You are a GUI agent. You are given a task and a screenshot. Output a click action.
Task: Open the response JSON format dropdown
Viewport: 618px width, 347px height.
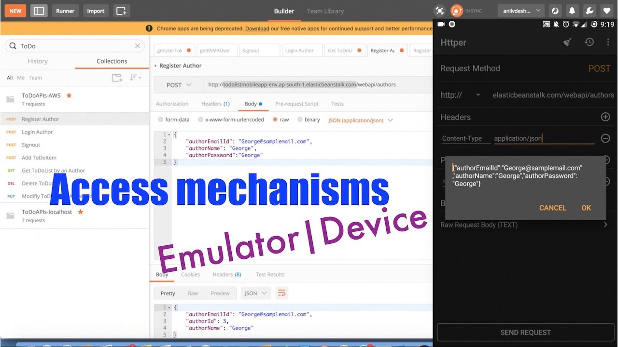pos(256,293)
